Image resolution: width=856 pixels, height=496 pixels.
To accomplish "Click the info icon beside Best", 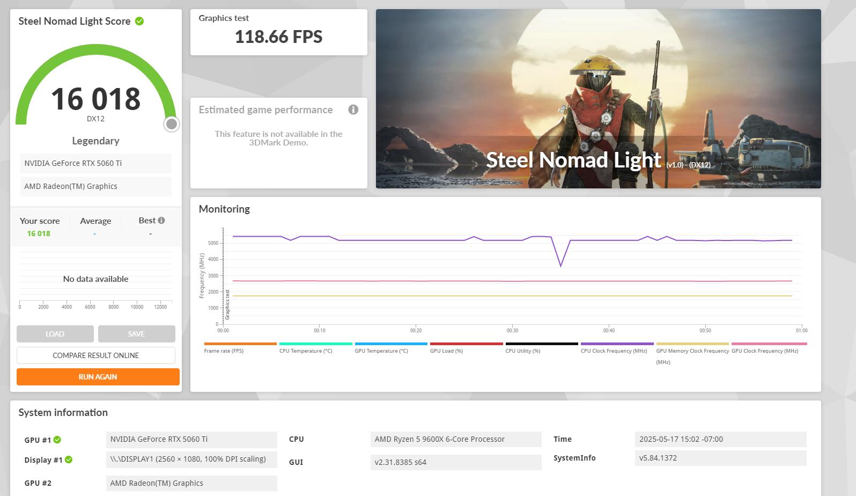I will coord(161,220).
